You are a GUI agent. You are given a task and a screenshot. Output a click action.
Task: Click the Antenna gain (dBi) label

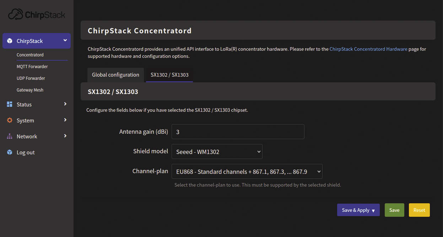click(x=144, y=131)
